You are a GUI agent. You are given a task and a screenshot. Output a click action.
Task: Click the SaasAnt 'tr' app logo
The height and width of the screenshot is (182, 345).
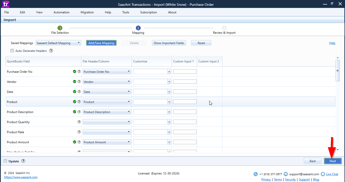pyautogui.click(x=6, y=4)
